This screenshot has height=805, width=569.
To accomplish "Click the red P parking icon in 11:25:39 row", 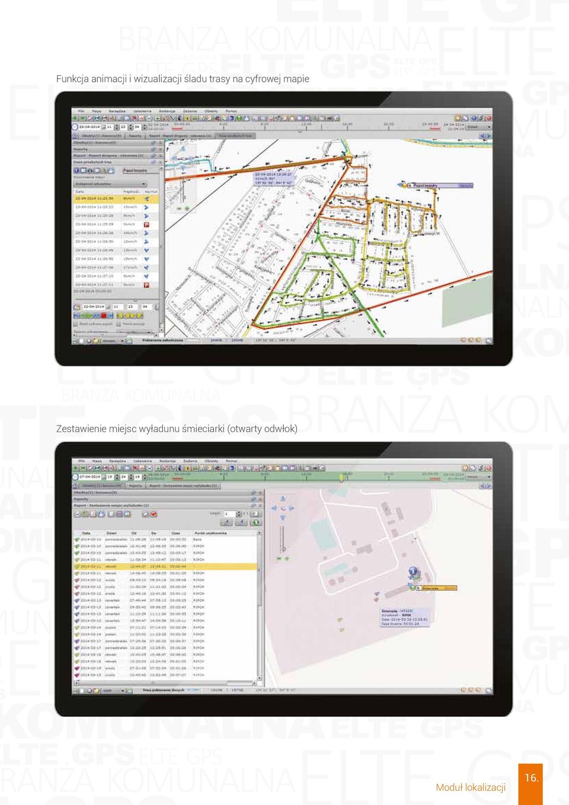I will pyautogui.click(x=146, y=225).
